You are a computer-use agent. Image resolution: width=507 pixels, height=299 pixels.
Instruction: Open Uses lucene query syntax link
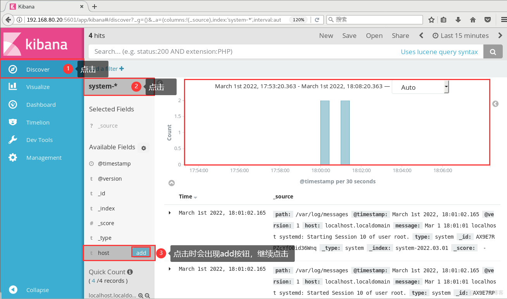click(439, 52)
